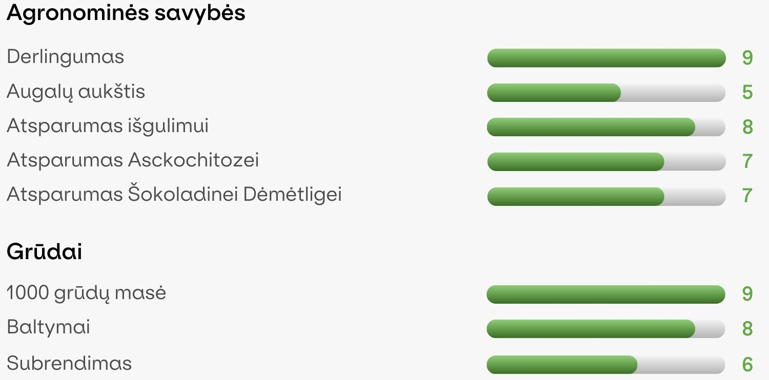Click the Grūdai section heading
Screen dimensions: 769x380
[45, 251]
